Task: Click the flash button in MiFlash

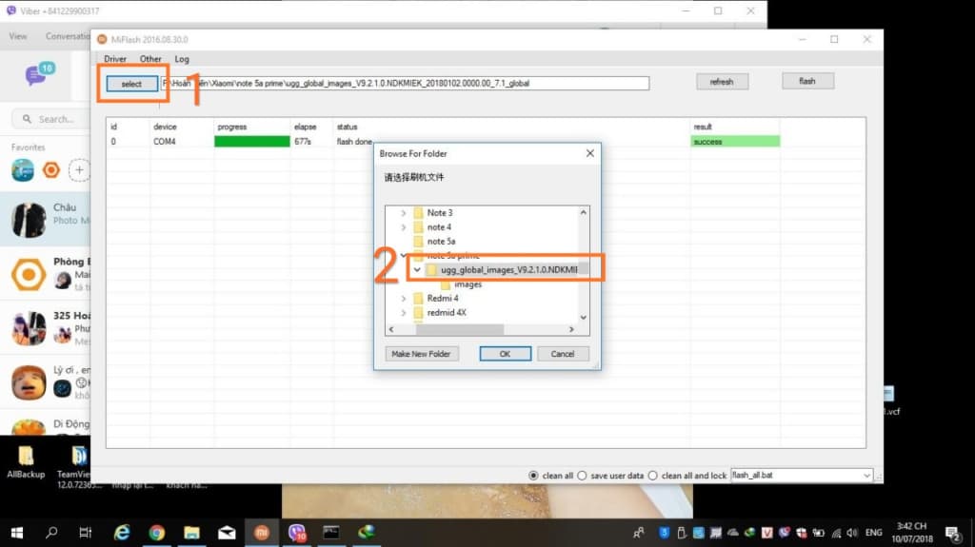Action: (807, 81)
